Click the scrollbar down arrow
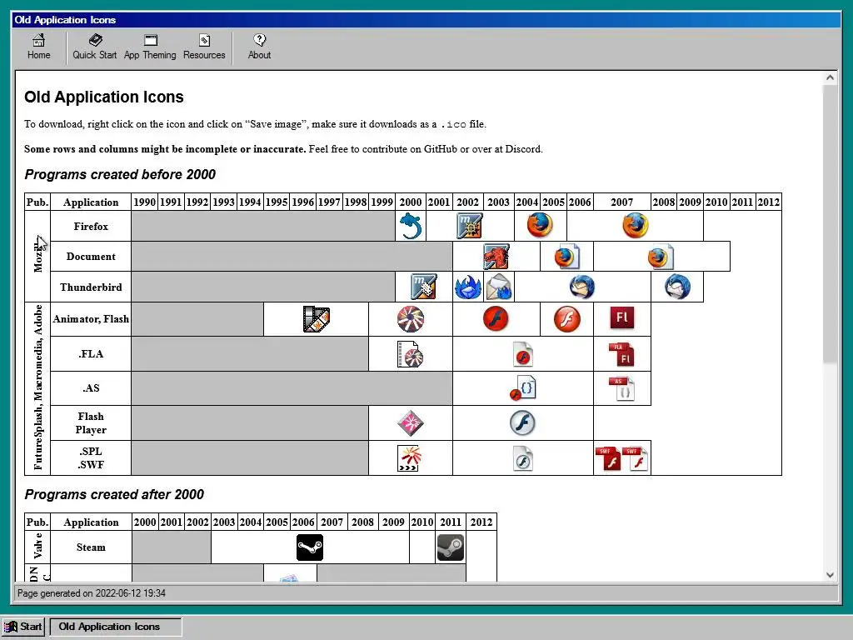 tap(830, 575)
